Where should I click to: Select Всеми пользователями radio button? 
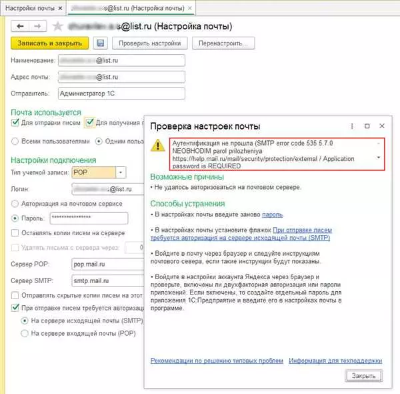click(15, 142)
